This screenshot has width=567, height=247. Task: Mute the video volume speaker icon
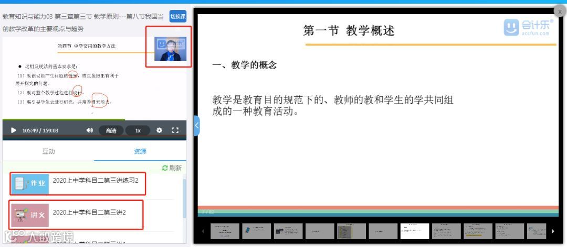90,130
